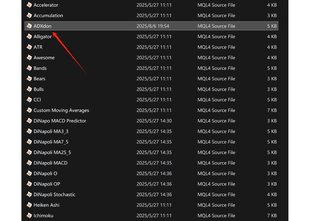
Task: Click the DiNapoli O file icon
Action: pos(29,173)
